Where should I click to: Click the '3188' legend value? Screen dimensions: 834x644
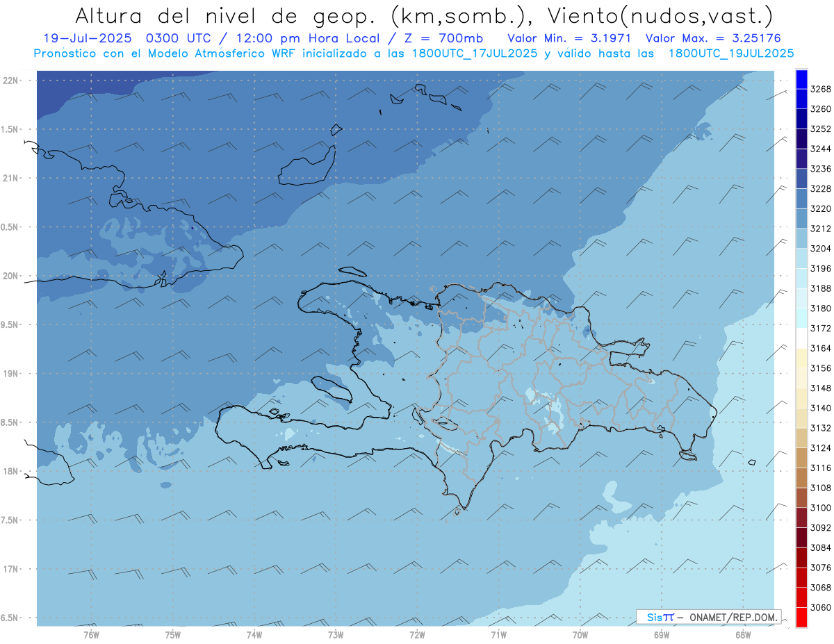coord(821,288)
